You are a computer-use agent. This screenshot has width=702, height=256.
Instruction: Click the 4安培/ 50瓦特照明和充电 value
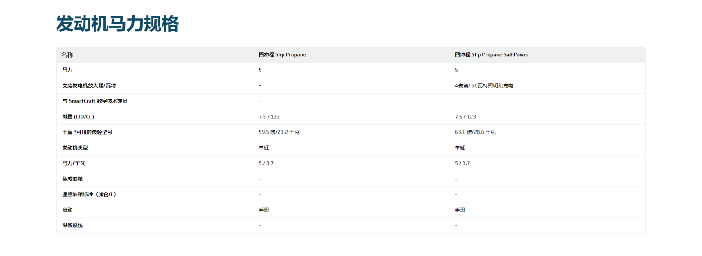(x=484, y=85)
